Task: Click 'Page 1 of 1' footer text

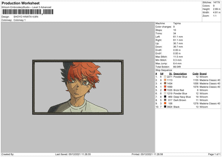Action: click(x=214, y=154)
